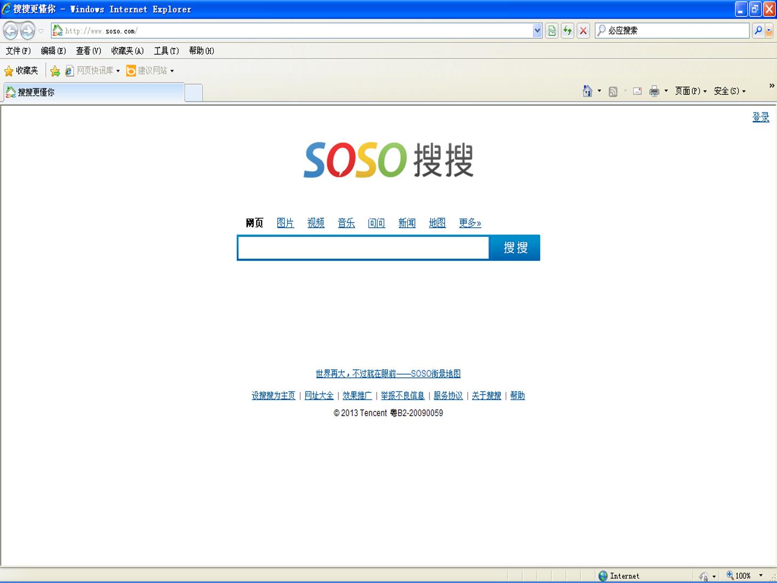Click the Home icon in the command bar
Viewport: 777px width, 583px height.
(x=588, y=91)
